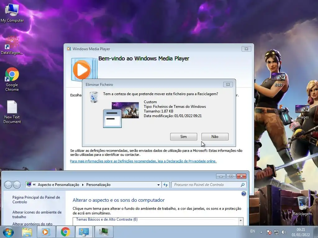Screen dimensions: 318x238
Task: Switch to Control Panel taskbar button
Action: point(84,232)
